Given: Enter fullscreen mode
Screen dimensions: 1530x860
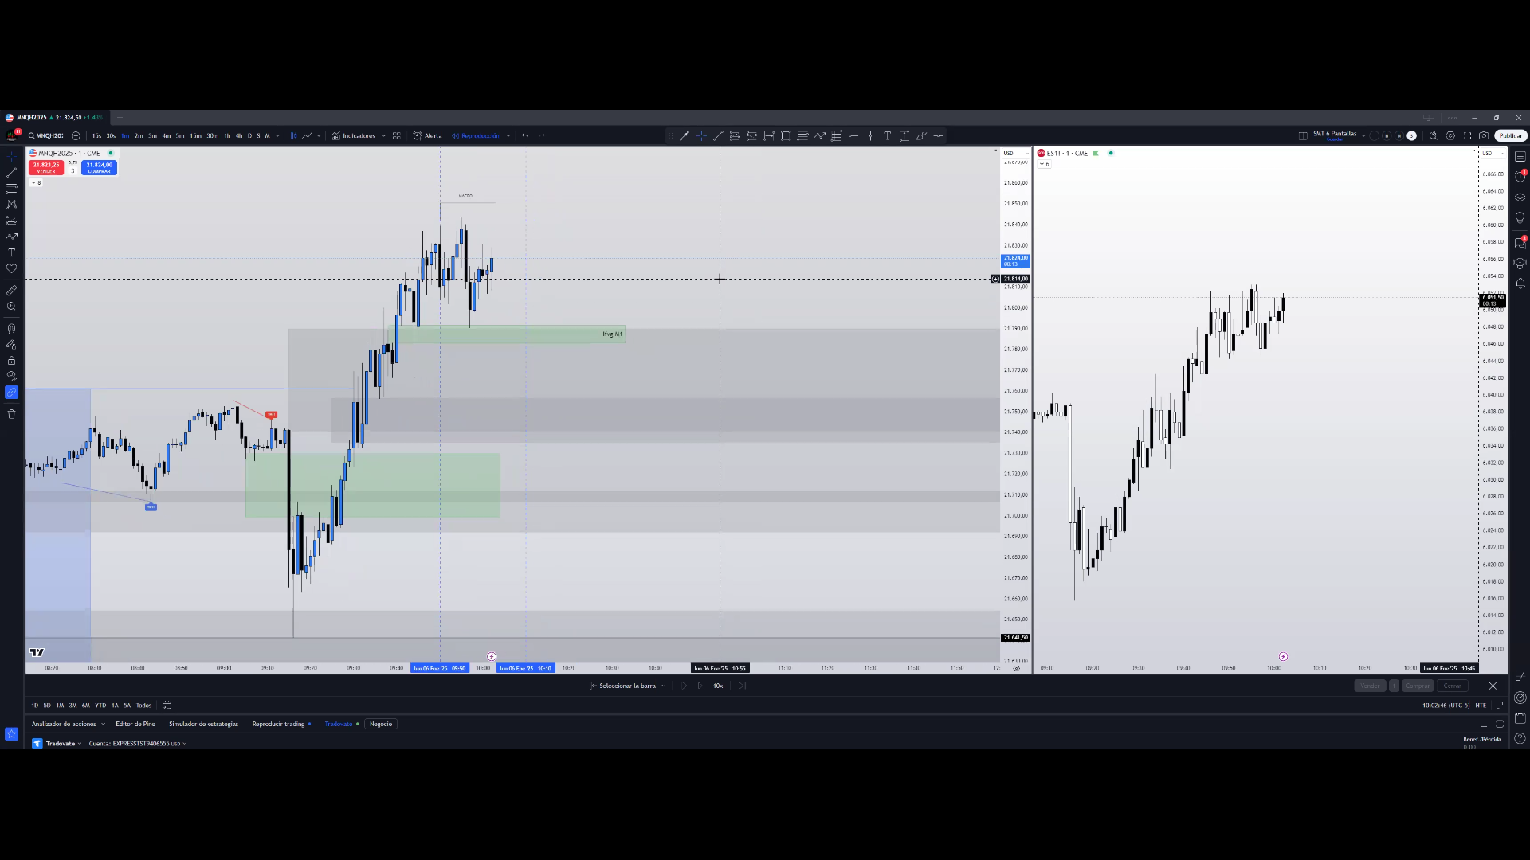Looking at the screenshot, I should pyautogui.click(x=1467, y=135).
